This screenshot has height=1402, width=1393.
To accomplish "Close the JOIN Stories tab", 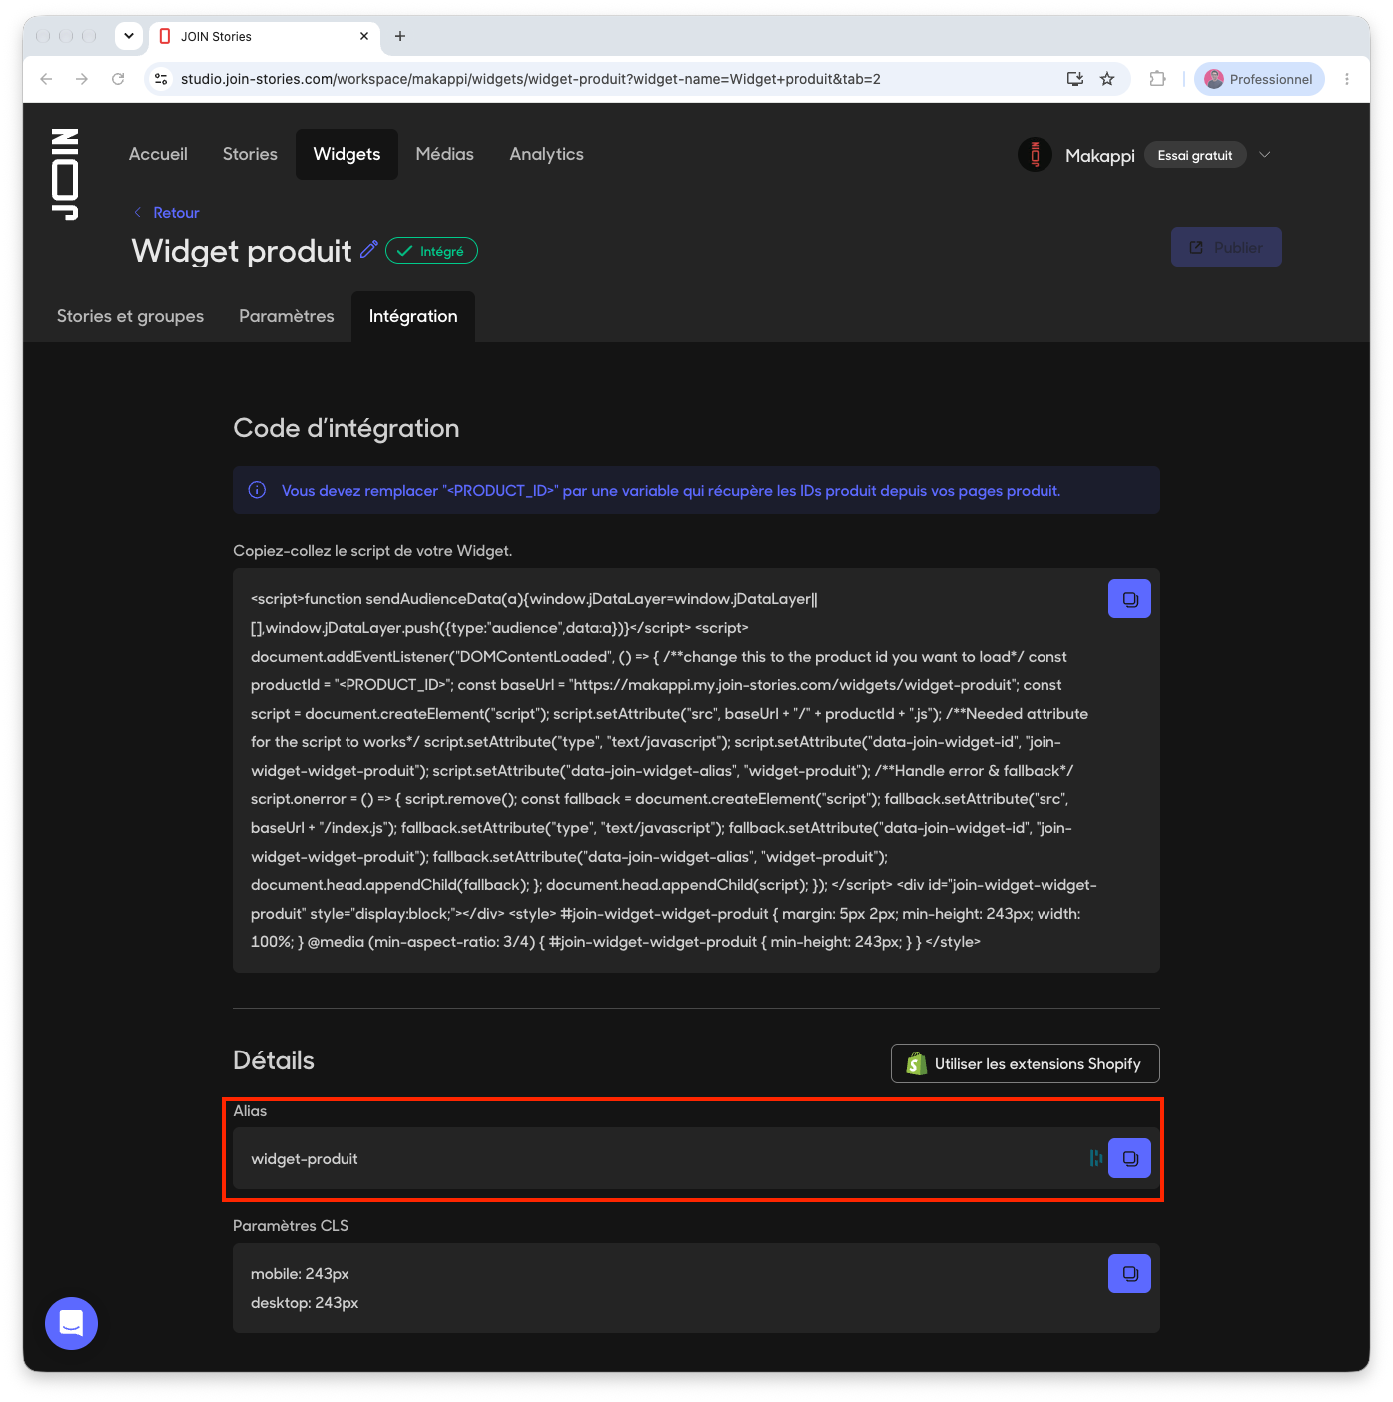I will pyautogui.click(x=364, y=36).
